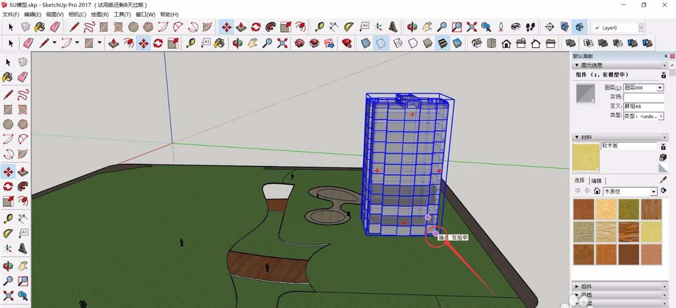676x308 pixels.
Task: Pick the Paint Bucket tool in left palette
Action: [7, 77]
